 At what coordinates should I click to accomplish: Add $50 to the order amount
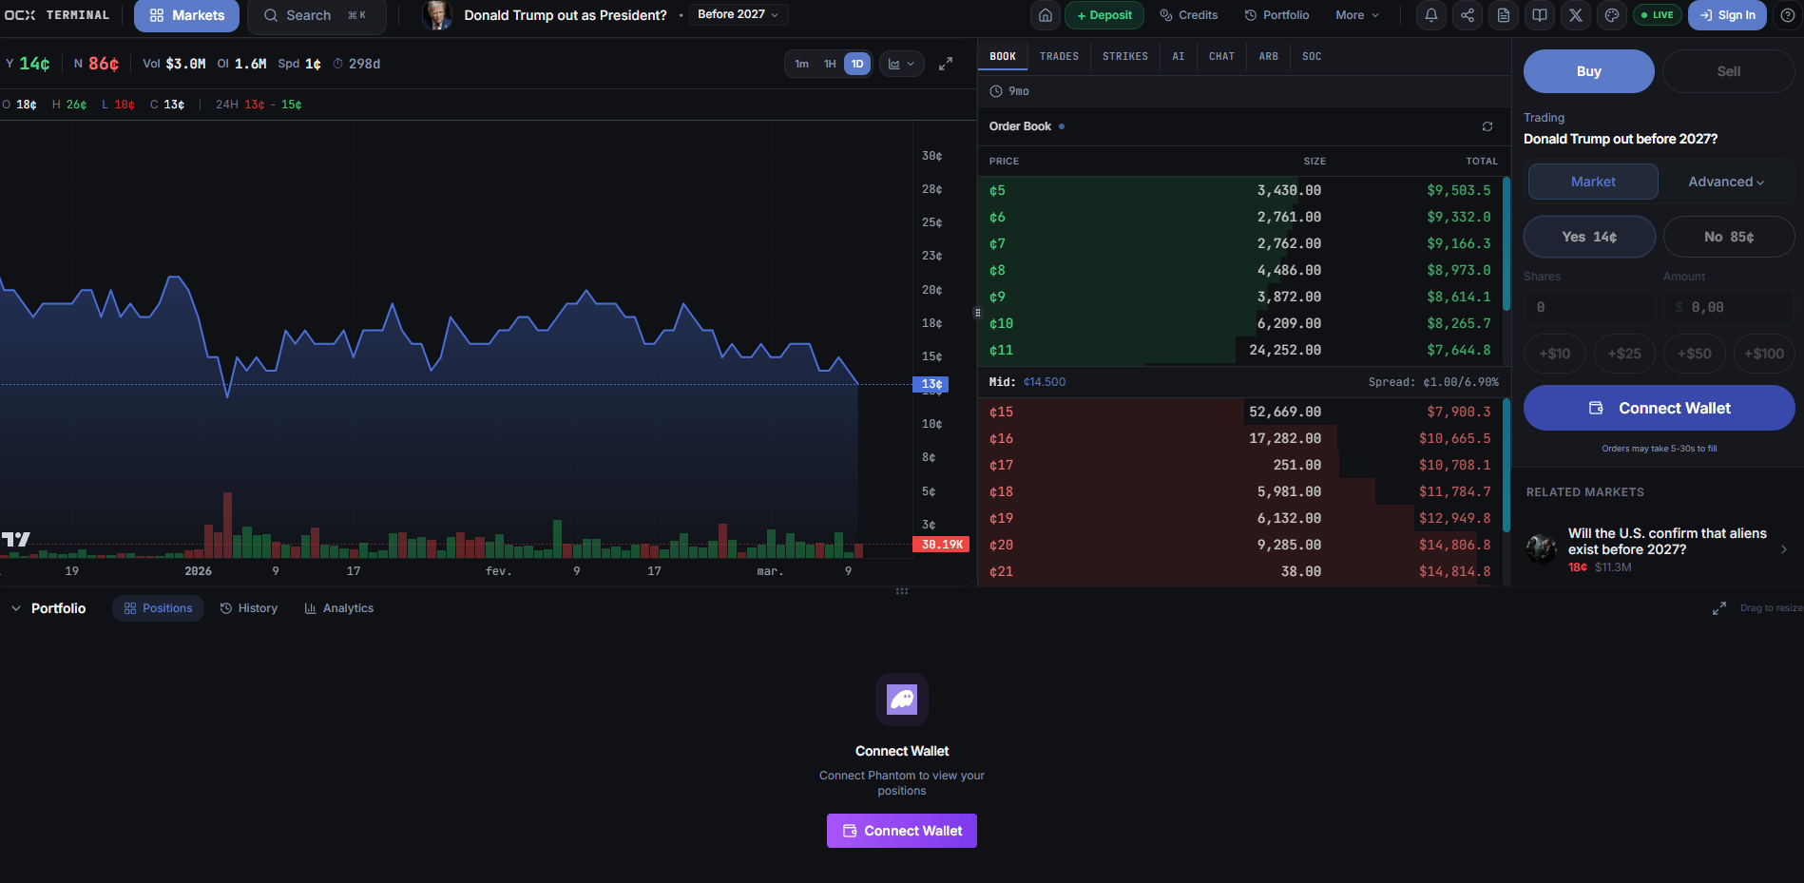coord(1694,354)
